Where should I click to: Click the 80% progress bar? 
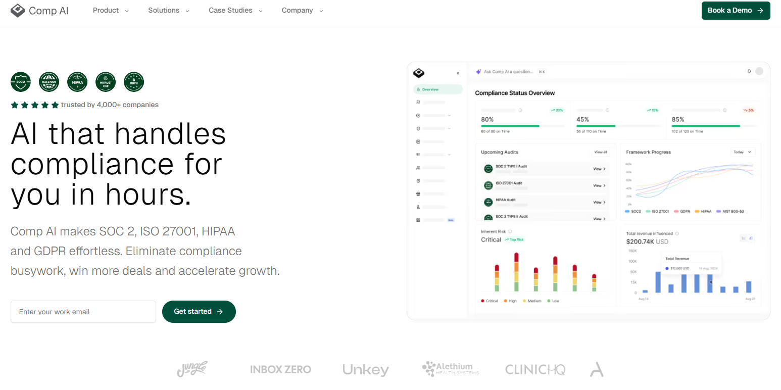523,126
